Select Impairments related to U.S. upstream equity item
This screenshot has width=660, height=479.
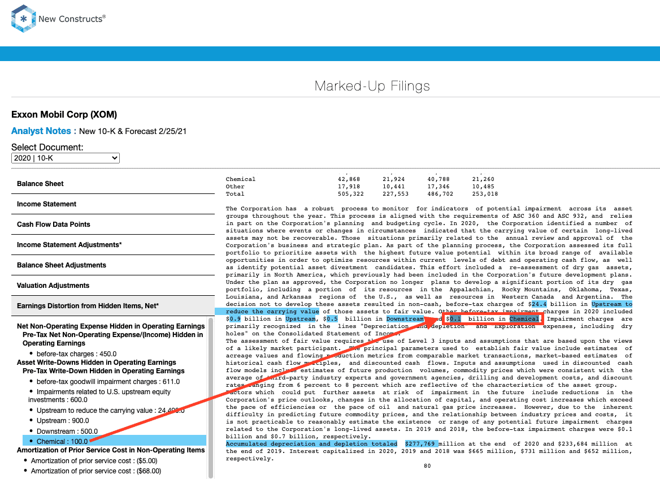[99, 396]
